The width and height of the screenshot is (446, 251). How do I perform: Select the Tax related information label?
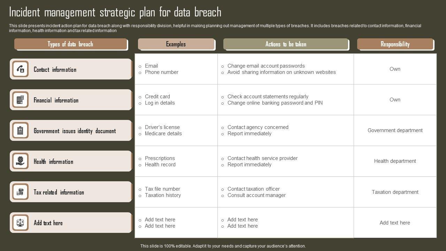(x=59, y=192)
